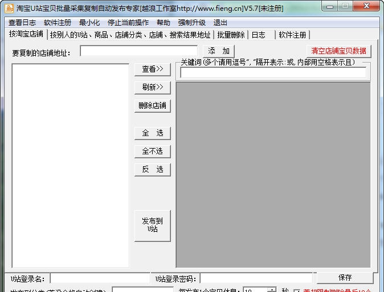Open the 帮助 menu
The image size is (384, 292).
tap(164, 23)
